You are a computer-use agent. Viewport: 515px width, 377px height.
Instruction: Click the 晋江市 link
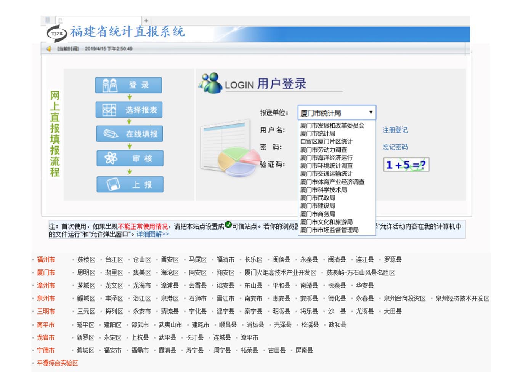pos(226,299)
